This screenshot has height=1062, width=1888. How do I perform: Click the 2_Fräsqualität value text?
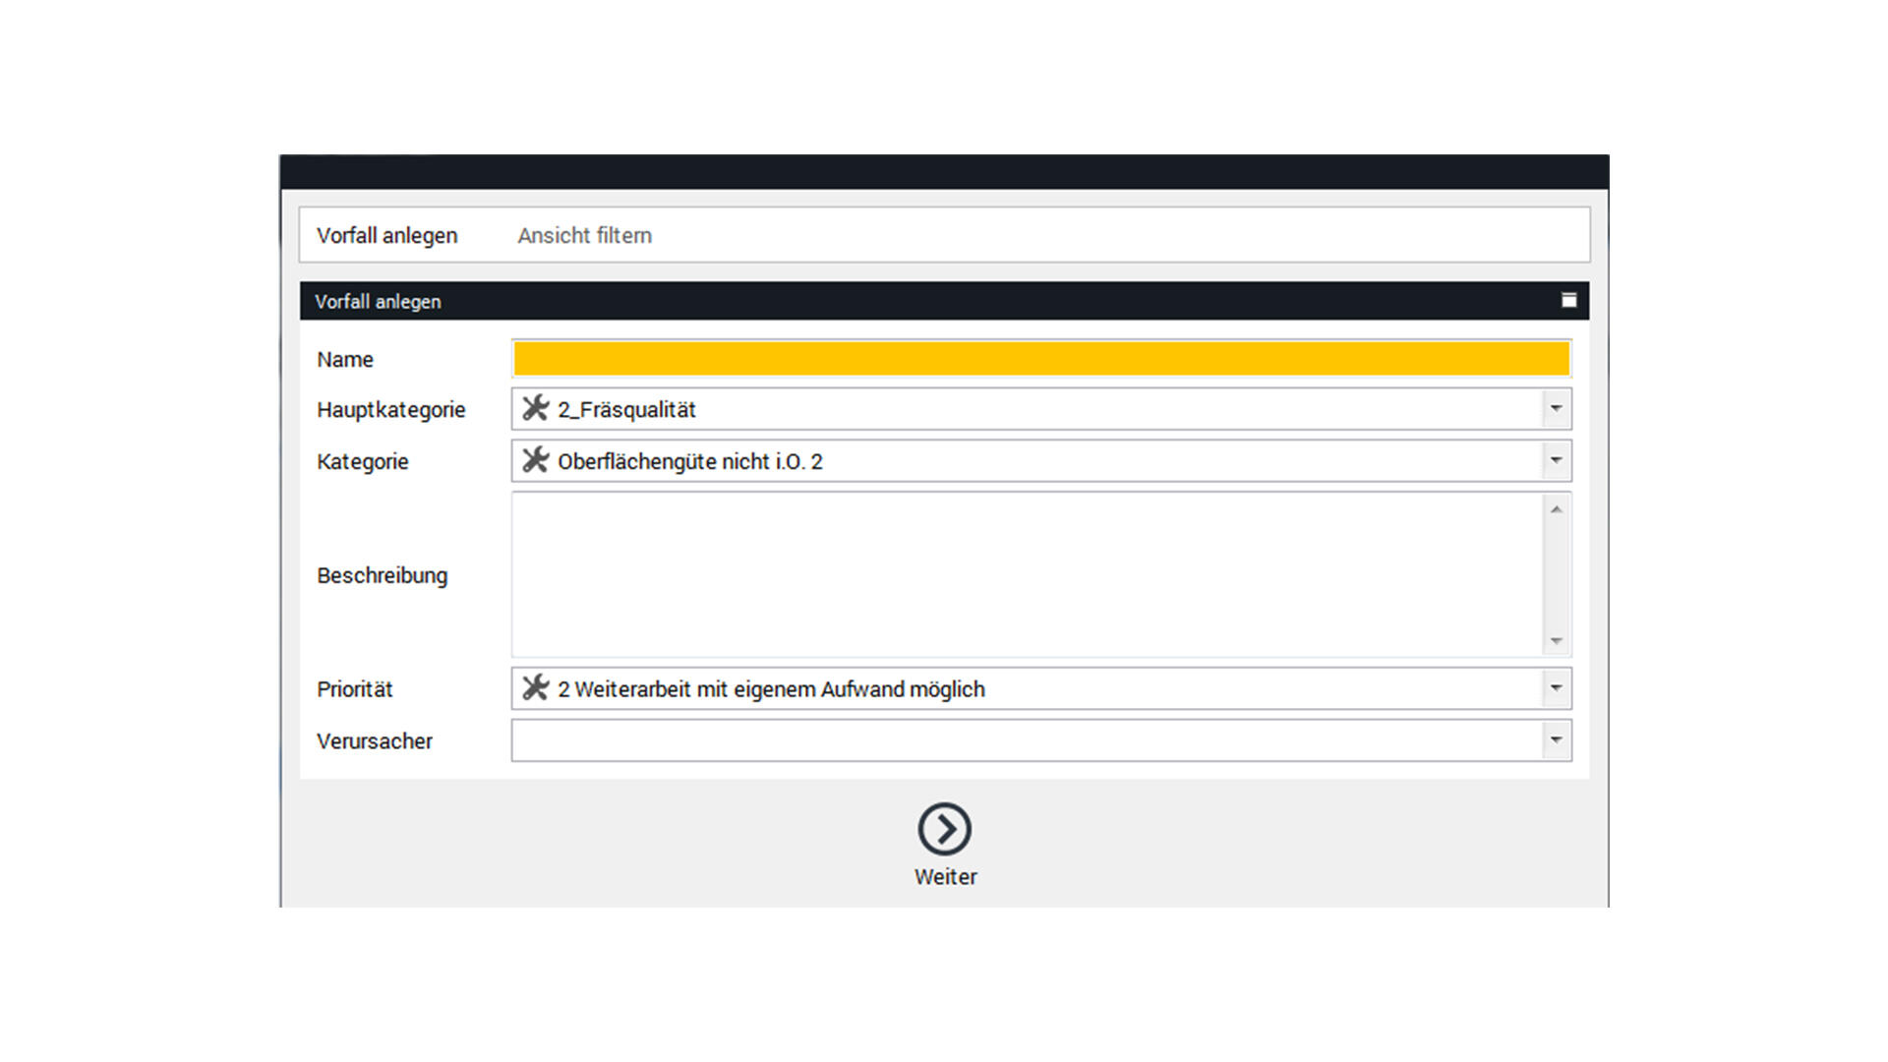click(626, 409)
